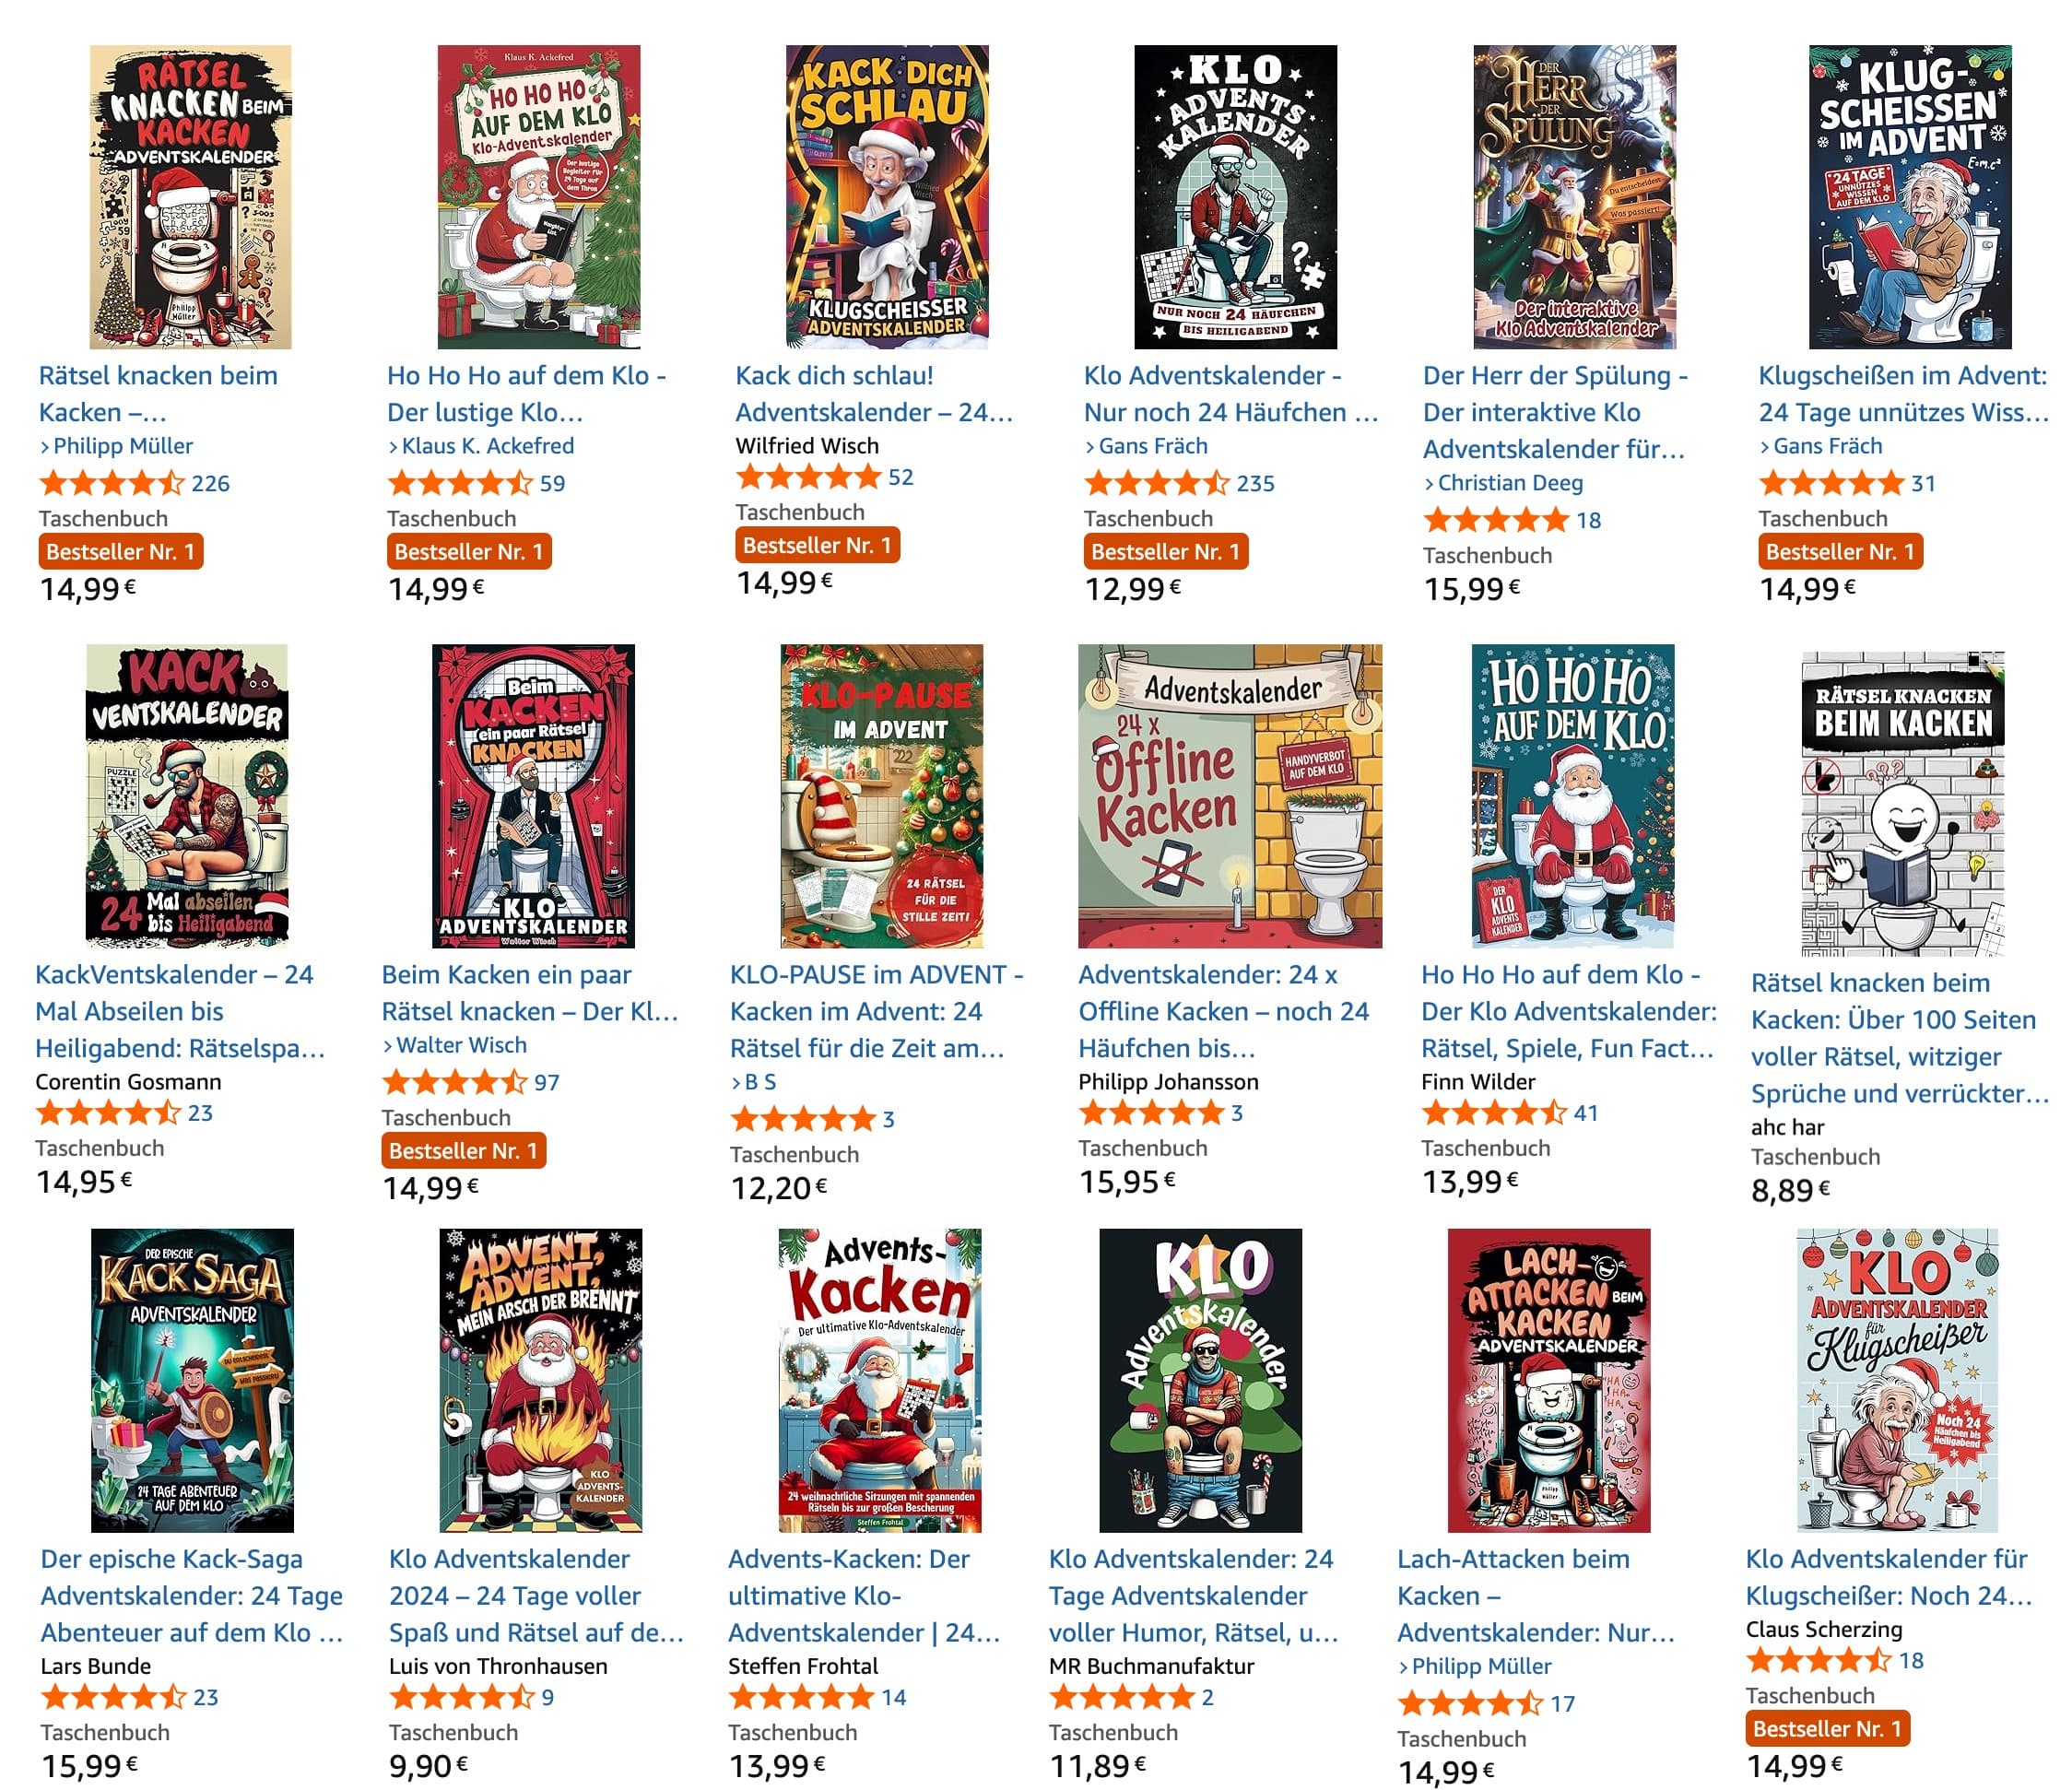Select the Klo-Pause im Advent cover thumbnail
The width and height of the screenshot is (2072, 1790).
tap(882, 796)
